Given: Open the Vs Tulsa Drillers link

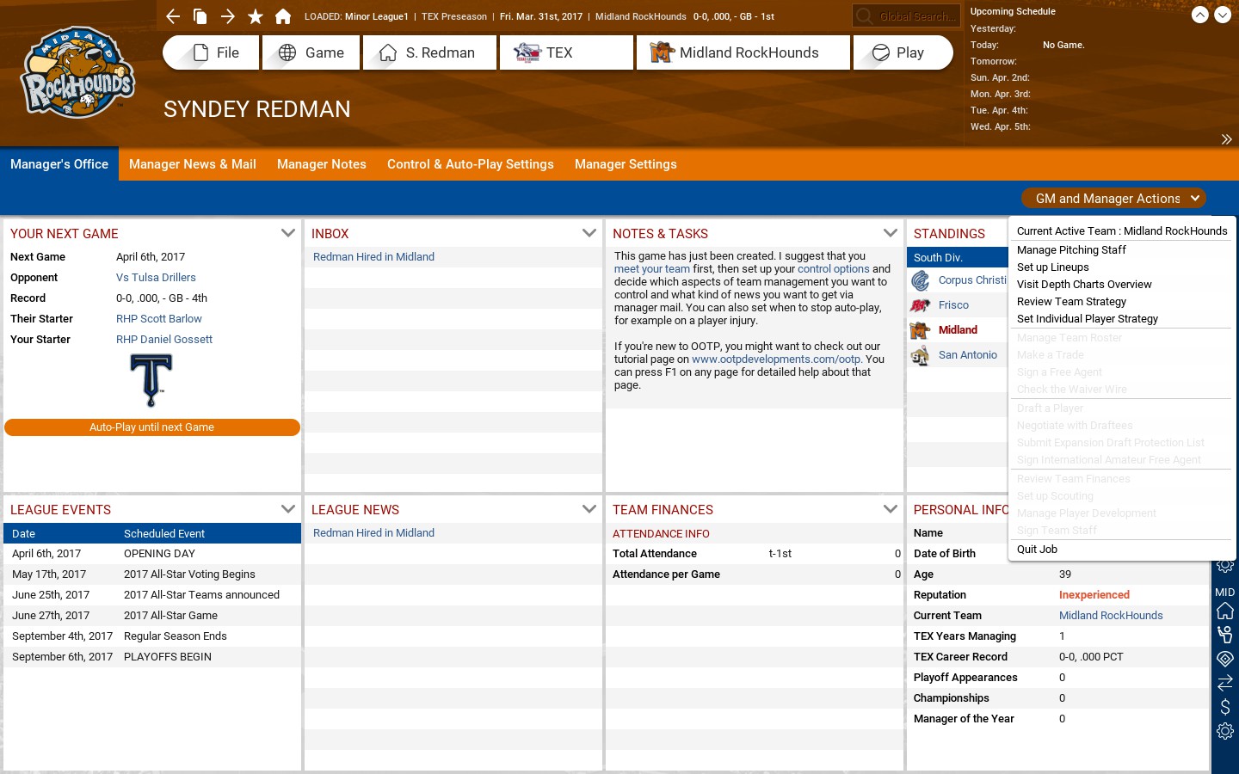Looking at the screenshot, I should (156, 278).
